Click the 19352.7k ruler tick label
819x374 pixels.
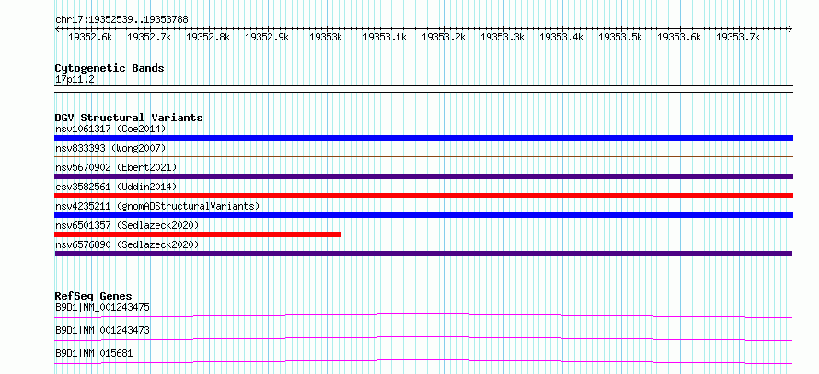149,38
